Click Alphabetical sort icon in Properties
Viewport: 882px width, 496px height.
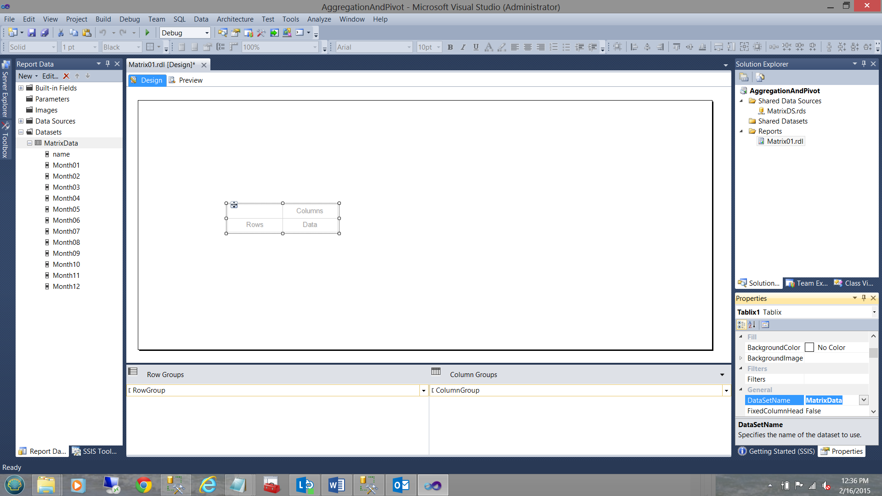752,325
